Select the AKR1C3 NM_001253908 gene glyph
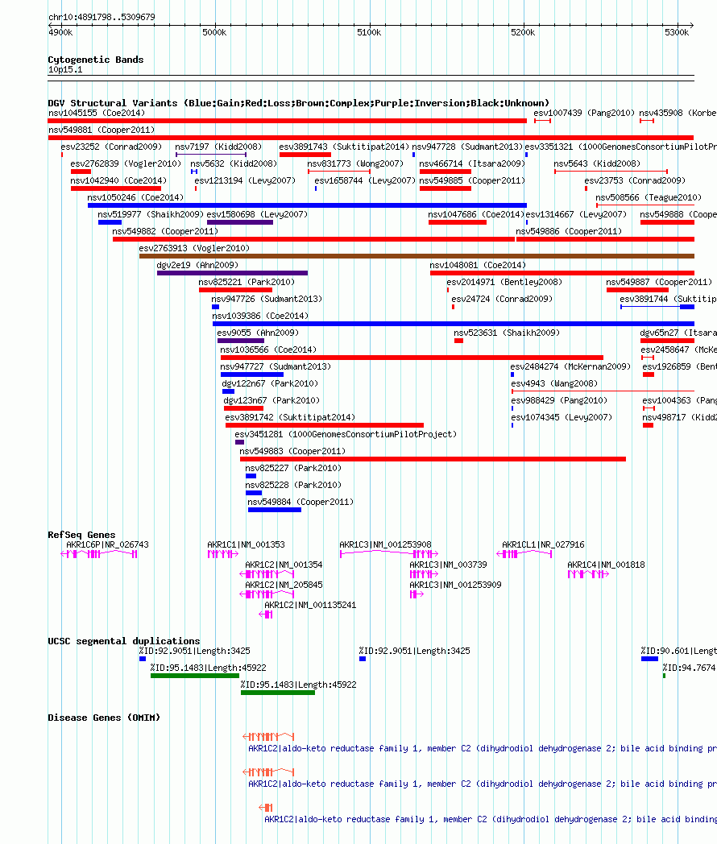Screen dimensions: 717x844 pyautogui.click(x=389, y=554)
